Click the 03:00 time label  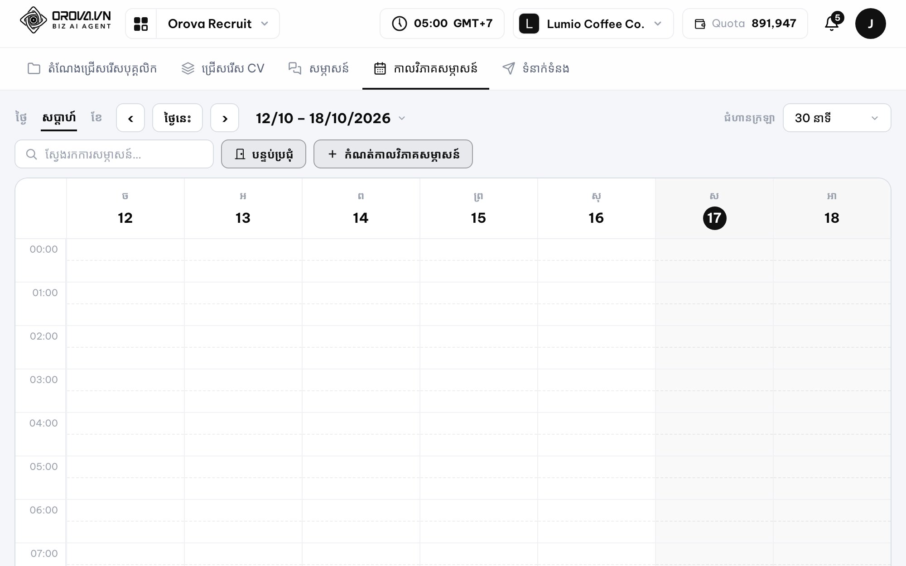coord(43,379)
